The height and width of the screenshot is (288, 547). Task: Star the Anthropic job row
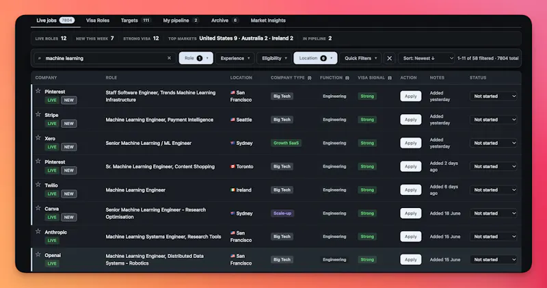38,231
